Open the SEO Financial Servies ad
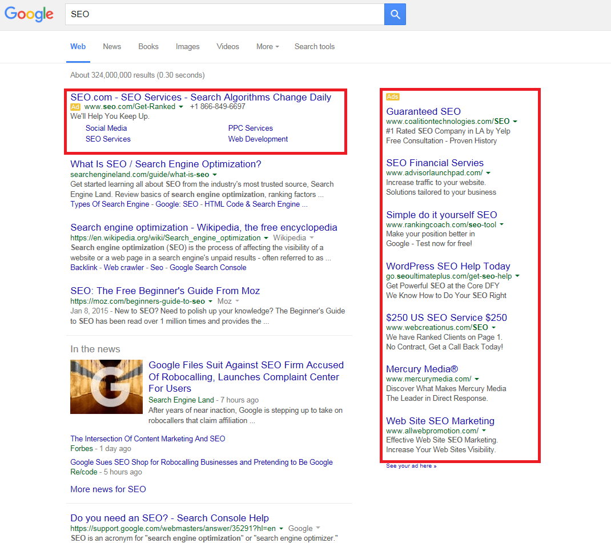 (435, 163)
